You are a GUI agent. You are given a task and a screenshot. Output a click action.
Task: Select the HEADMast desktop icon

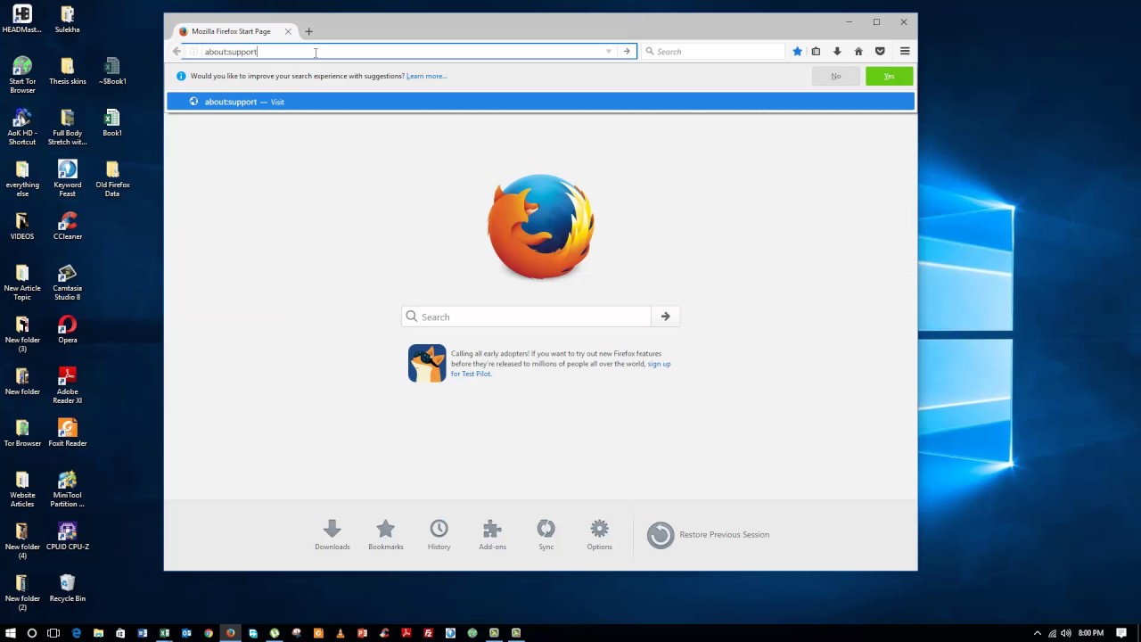[22, 19]
